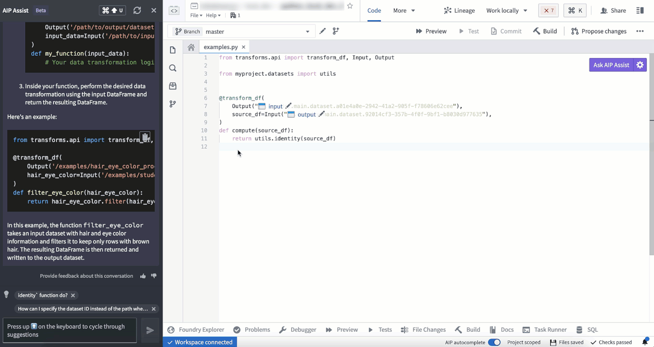Viewport: 654px width, 347px height.
Task: Toggle the right side panel icon
Action: pyautogui.click(x=640, y=10)
